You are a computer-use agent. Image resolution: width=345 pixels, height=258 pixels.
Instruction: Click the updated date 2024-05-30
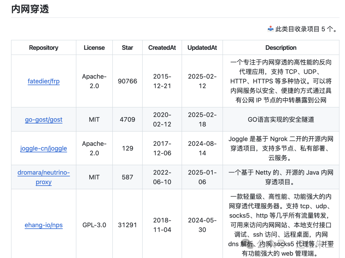click(x=202, y=225)
